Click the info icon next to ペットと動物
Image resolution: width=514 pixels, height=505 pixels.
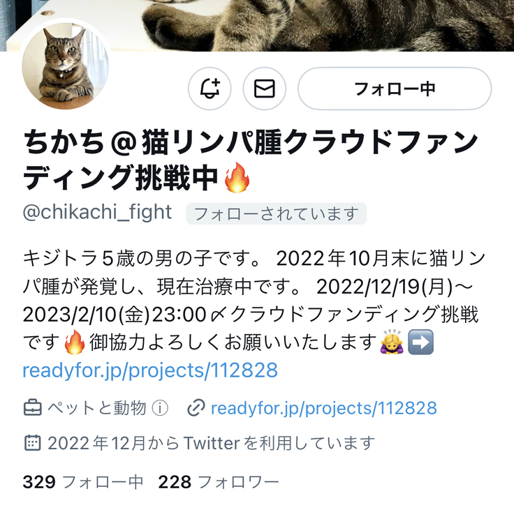[160, 408]
